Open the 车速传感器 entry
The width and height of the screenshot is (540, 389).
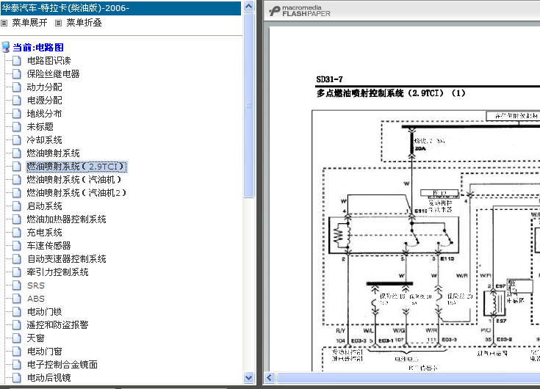[49, 246]
